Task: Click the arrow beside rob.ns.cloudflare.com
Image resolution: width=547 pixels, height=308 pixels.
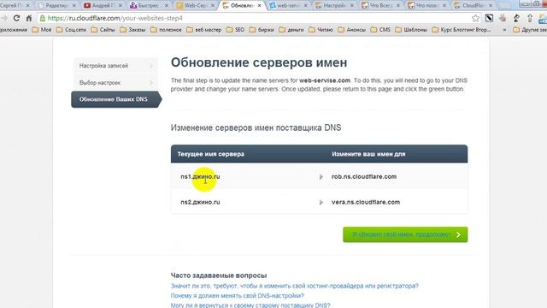Action: (321, 177)
